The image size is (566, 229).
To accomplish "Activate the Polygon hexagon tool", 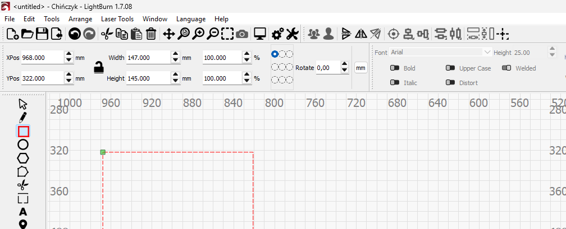I will (23, 158).
